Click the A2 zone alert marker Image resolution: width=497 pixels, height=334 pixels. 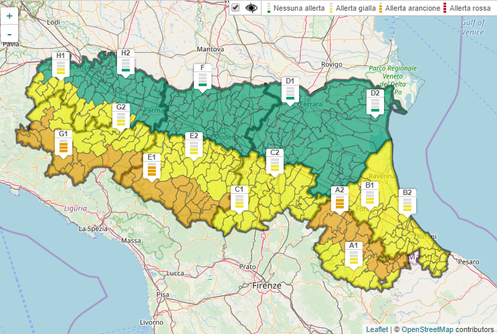[340, 198]
